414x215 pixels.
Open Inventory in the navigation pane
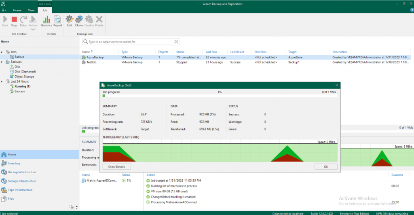point(14,164)
